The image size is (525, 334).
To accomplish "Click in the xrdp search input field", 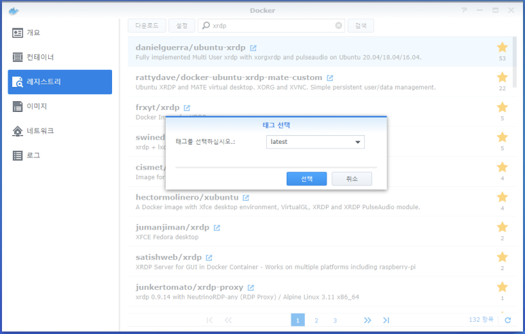I will (272, 25).
